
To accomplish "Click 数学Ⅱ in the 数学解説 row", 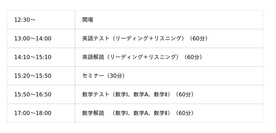I will point(160,113).
